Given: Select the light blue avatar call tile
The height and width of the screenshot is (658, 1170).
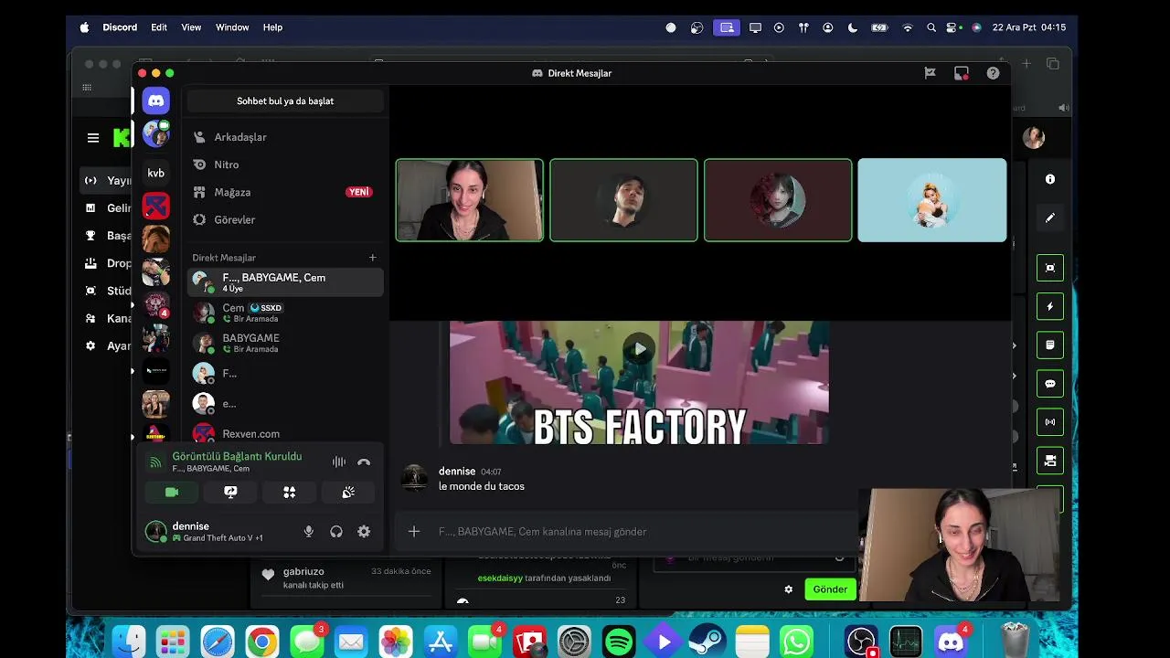Looking at the screenshot, I should (932, 200).
